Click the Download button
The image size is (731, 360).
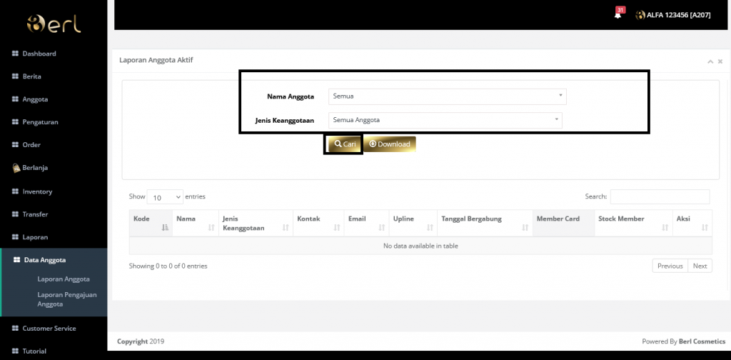(390, 144)
